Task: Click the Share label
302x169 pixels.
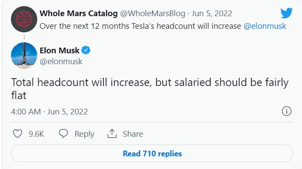Action: 133,134
